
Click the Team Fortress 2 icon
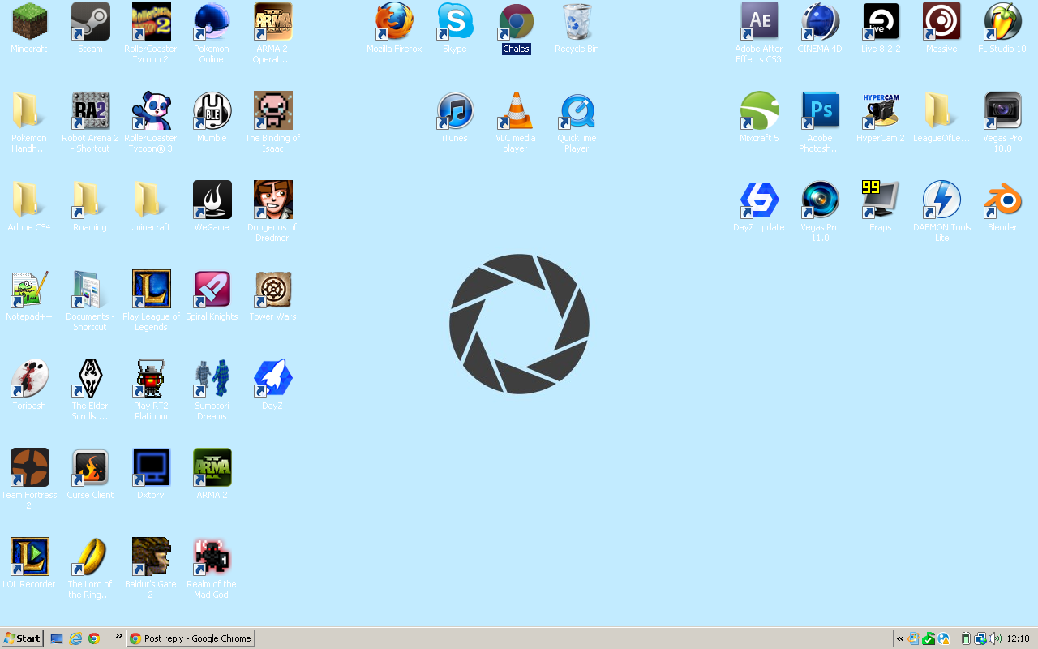pyautogui.click(x=29, y=468)
